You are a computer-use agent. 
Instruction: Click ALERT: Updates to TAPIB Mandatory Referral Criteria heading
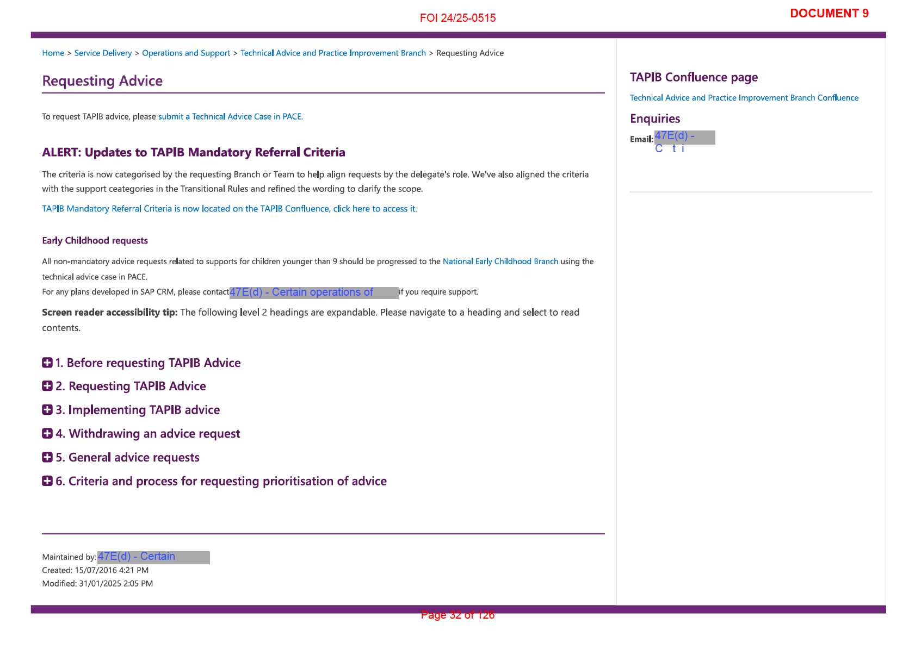click(x=194, y=152)
